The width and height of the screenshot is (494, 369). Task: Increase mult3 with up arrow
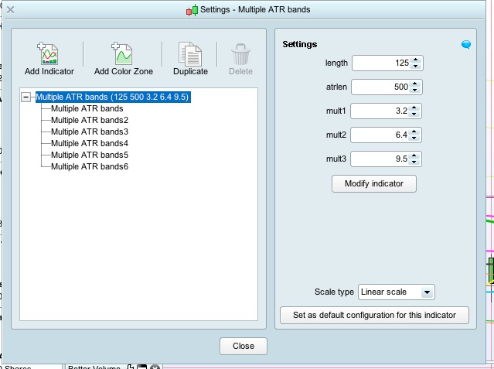(x=414, y=155)
